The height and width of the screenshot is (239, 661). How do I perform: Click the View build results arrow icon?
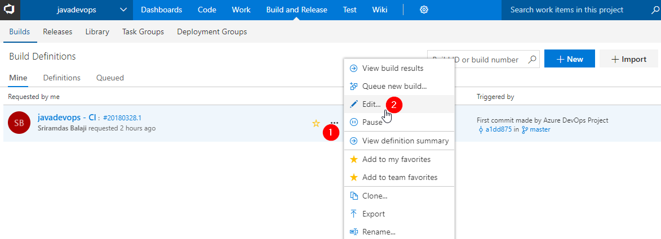(x=354, y=68)
